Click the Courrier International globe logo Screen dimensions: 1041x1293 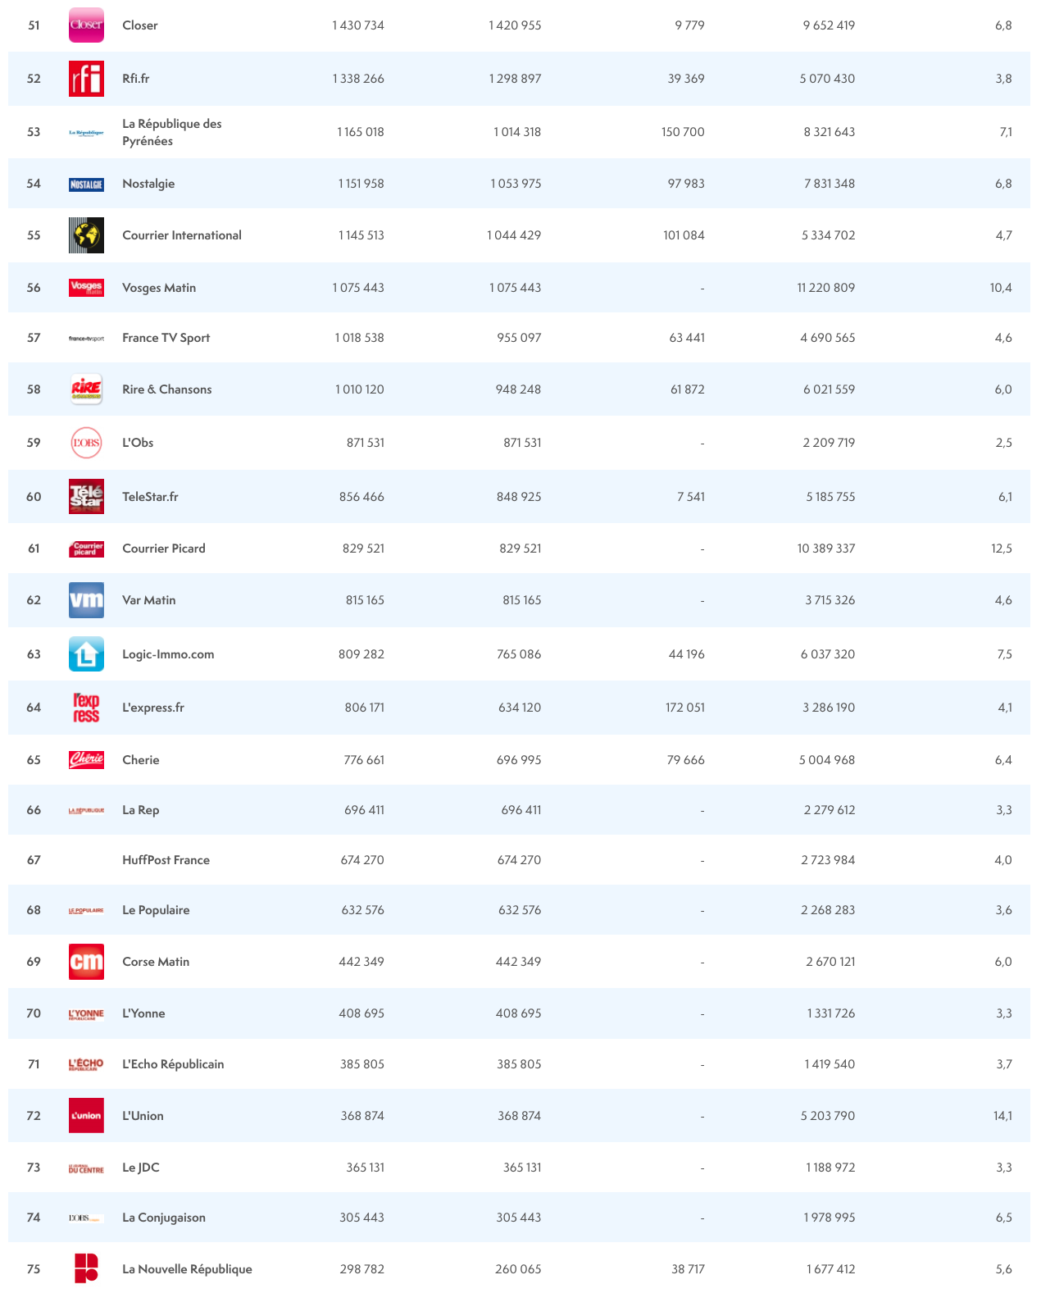pos(86,235)
